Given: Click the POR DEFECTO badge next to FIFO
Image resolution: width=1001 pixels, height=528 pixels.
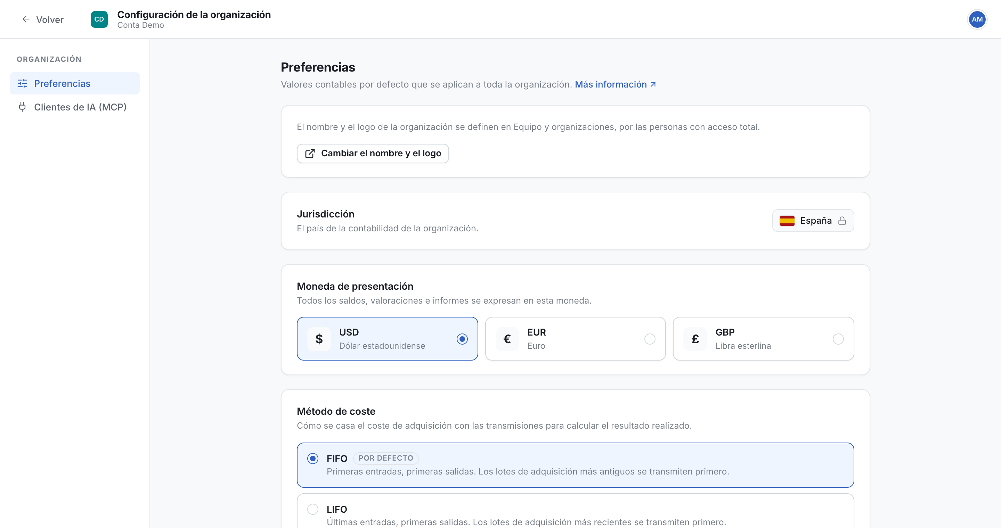Looking at the screenshot, I should pyautogui.click(x=386, y=458).
